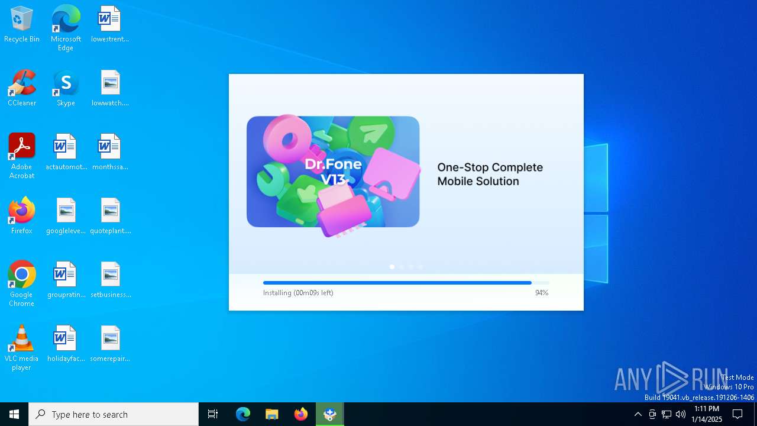Click the installation progress bar
Screen dimensions: 757x426
click(406, 283)
